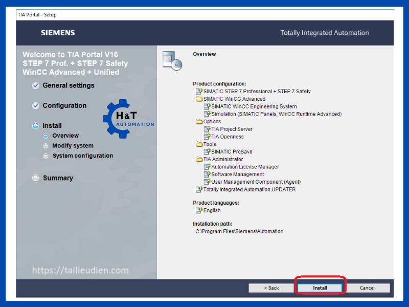Click the Totally Integrated Automation UPDATER entry
409x307 pixels.
pos(249,189)
